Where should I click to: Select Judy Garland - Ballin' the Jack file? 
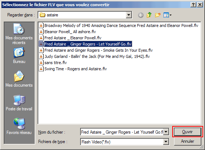click(x=97, y=56)
